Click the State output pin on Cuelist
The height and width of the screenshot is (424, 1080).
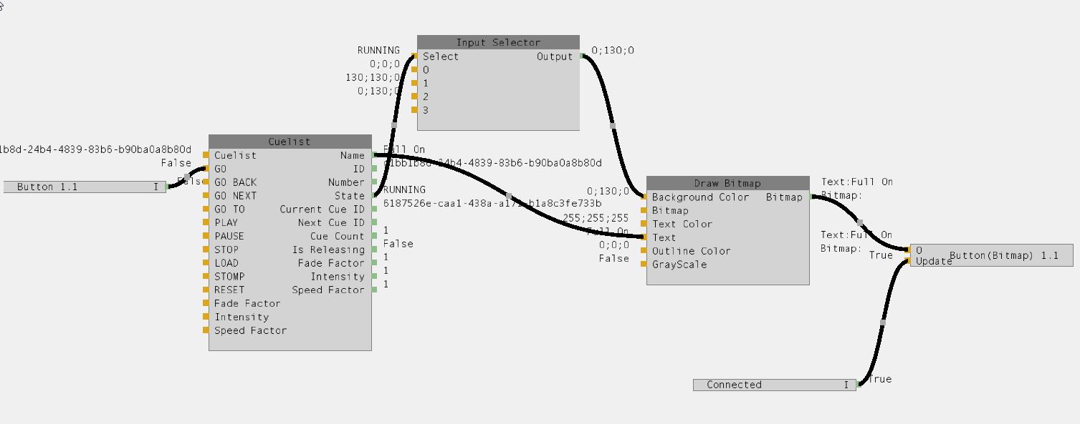point(374,196)
